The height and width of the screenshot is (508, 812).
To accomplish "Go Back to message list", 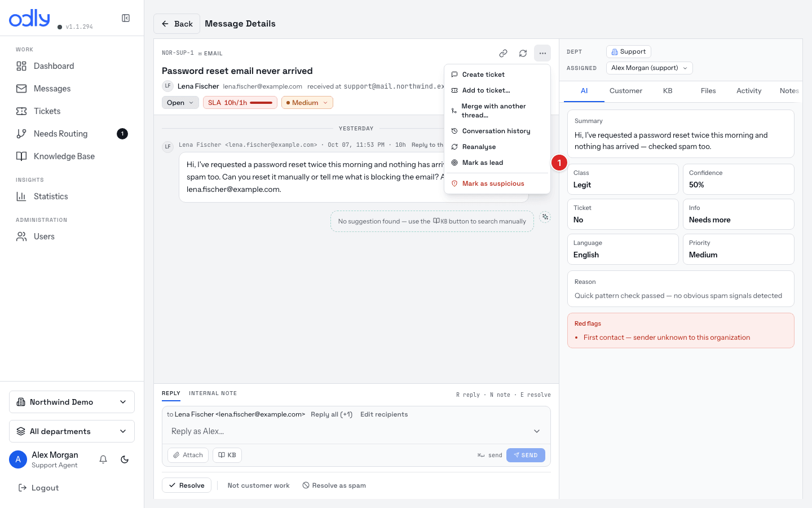I will (177, 24).
